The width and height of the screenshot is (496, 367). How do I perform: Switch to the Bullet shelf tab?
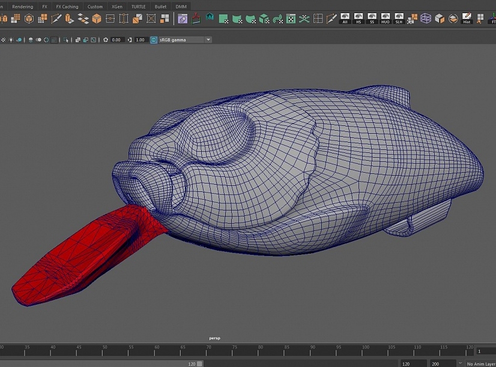pos(160,7)
